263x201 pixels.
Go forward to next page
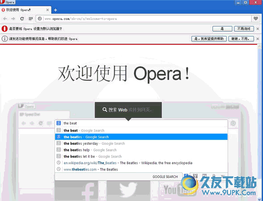point(13,19)
